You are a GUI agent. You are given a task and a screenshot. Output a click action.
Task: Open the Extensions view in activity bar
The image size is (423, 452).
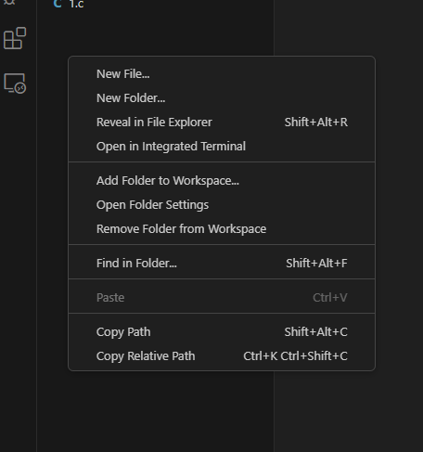(x=15, y=38)
